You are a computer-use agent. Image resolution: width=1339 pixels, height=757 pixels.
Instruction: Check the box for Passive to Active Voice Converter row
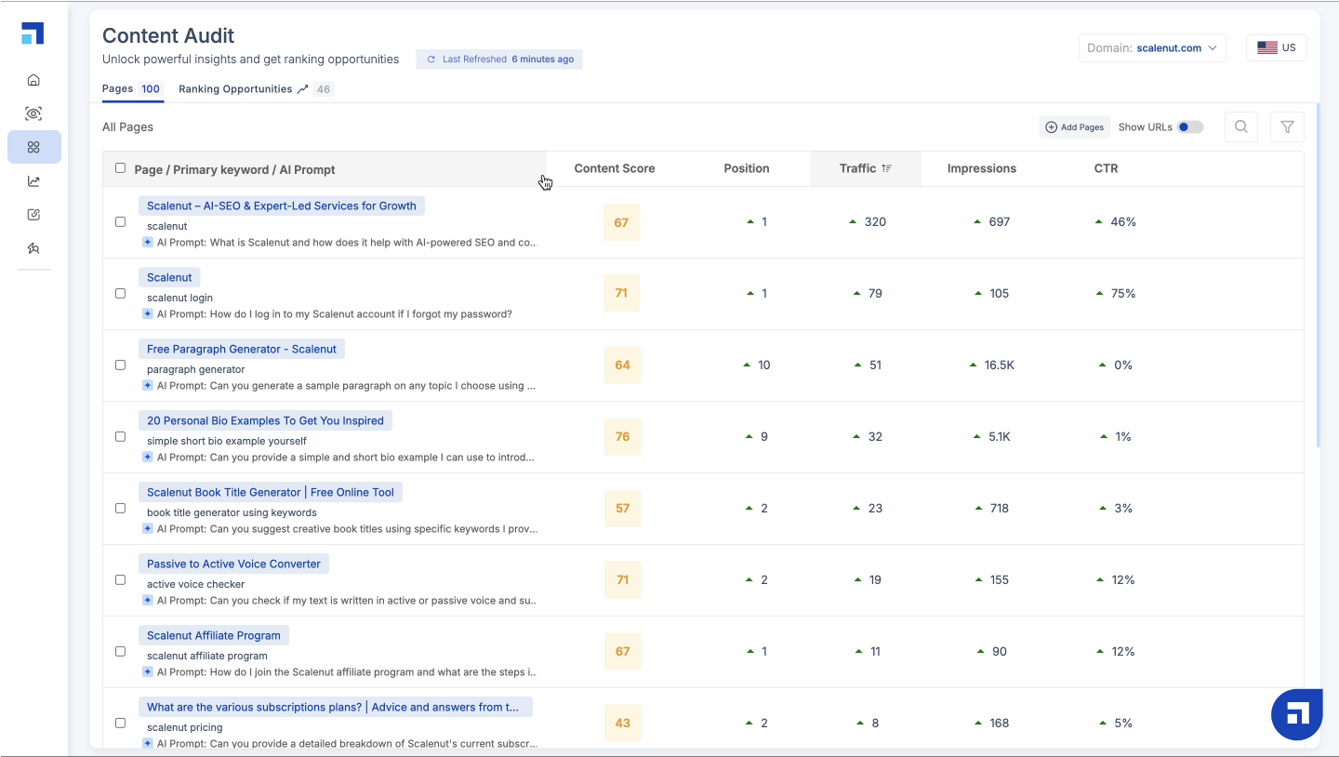[120, 580]
